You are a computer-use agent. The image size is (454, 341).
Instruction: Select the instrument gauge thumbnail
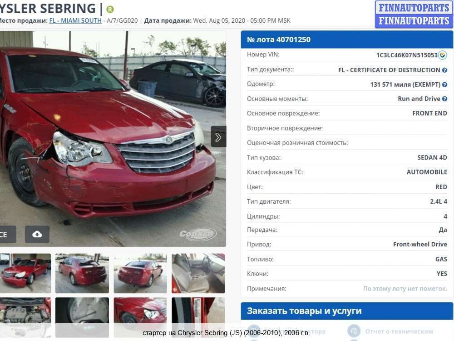pyautogui.click(x=82, y=317)
